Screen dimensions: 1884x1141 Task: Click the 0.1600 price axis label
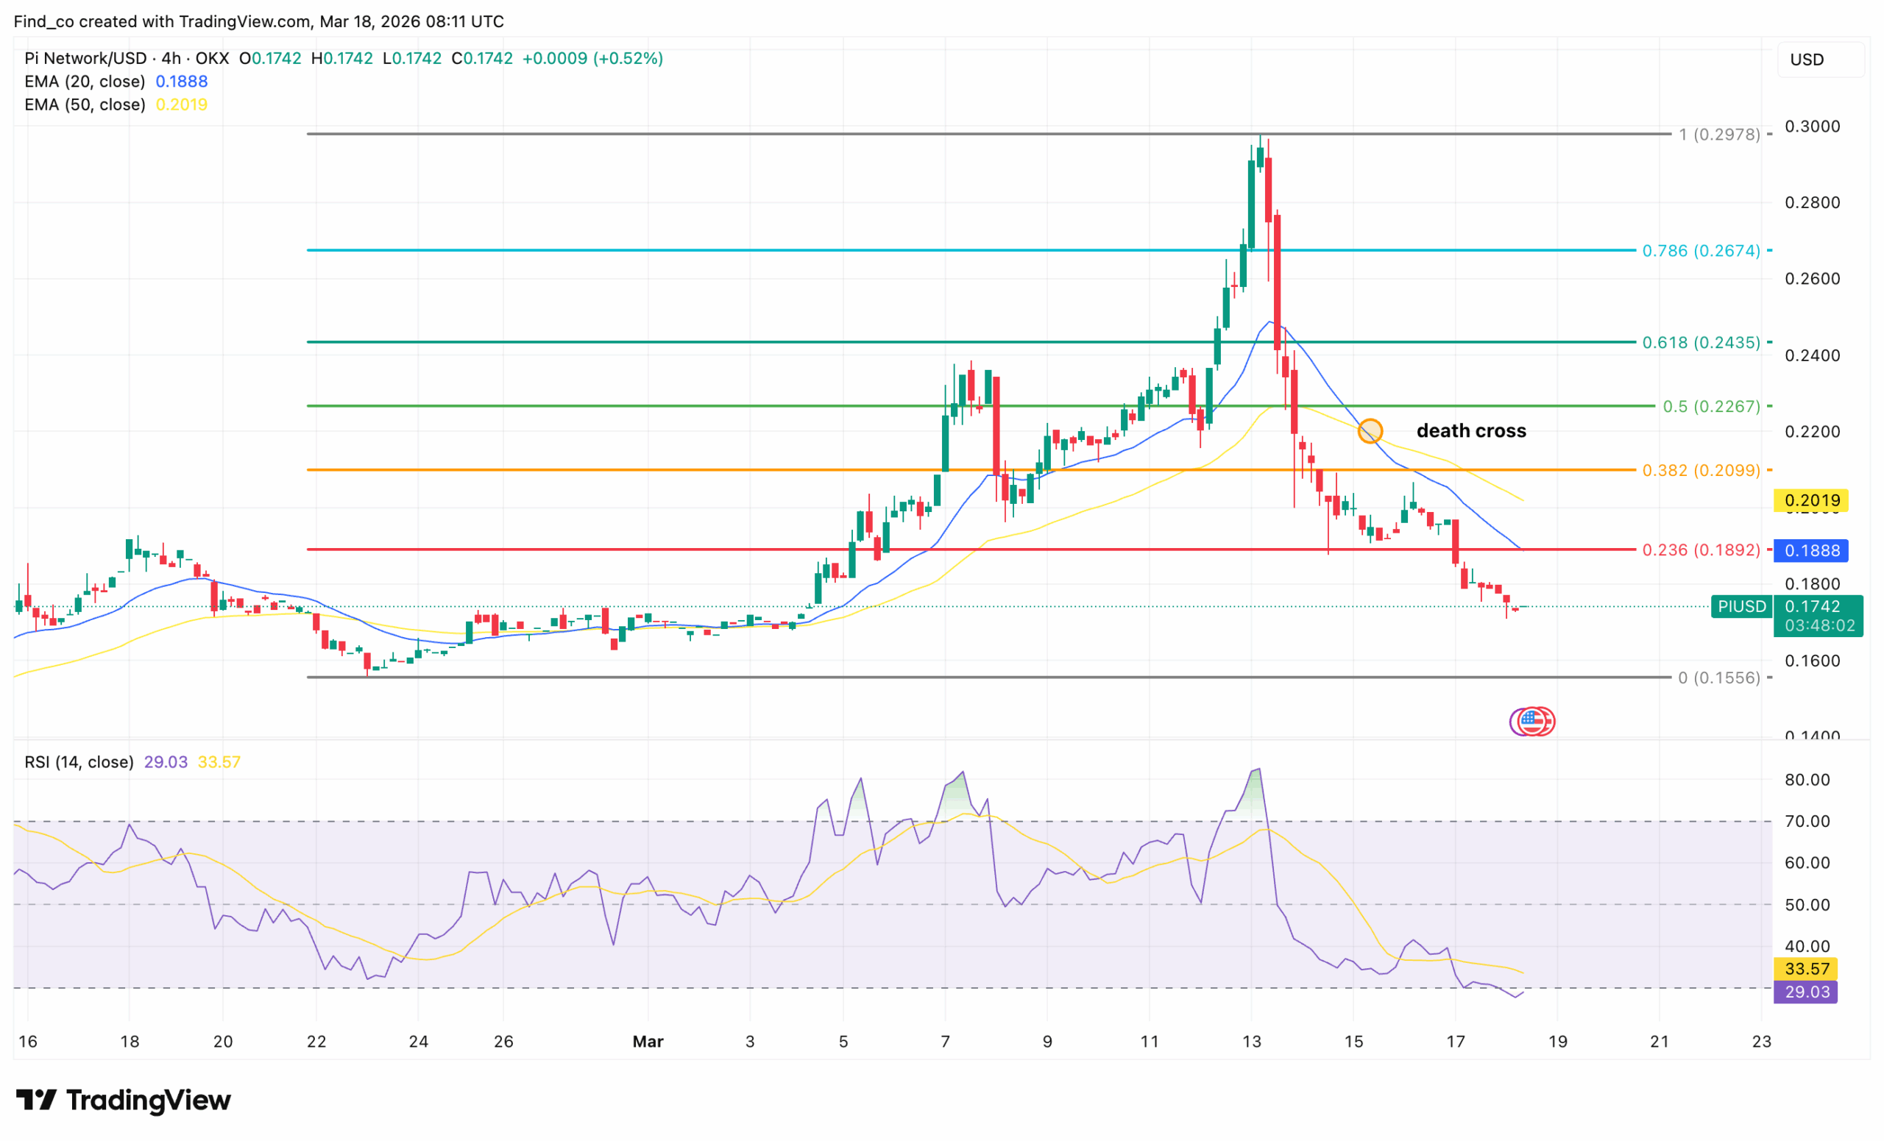point(1812,661)
